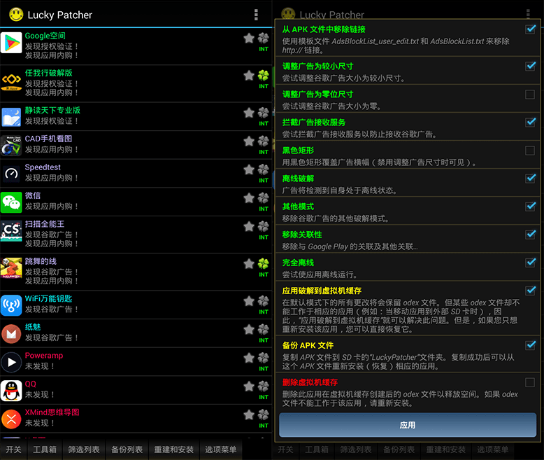The width and height of the screenshot is (544, 460).
Task: Open the 工具箱 tab
Action: coord(45,449)
